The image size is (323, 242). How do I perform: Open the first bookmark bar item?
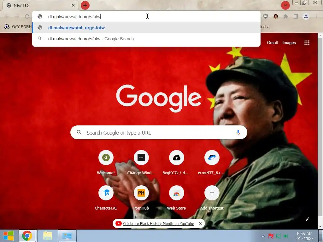[x=18, y=26]
